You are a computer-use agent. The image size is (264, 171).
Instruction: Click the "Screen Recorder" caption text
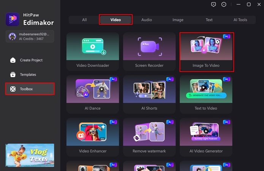149,65
